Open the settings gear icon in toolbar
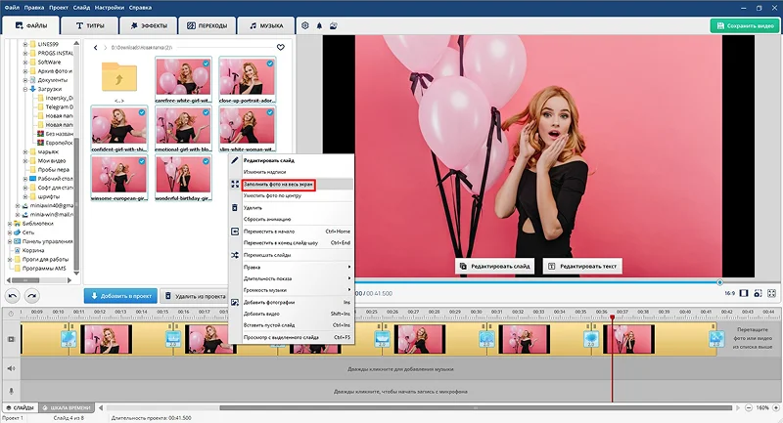This screenshot has height=423, width=783. tap(305, 25)
